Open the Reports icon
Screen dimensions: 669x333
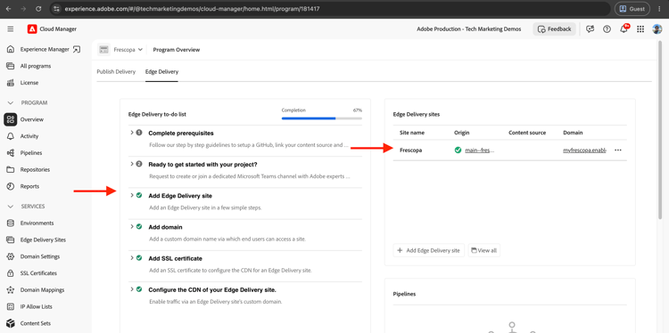(x=11, y=186)
